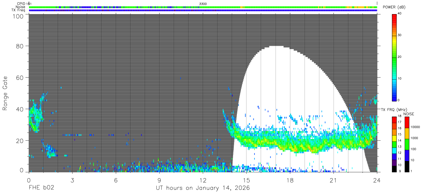
Task: Click the cyan 12 MHz frequency swatch
Action: (394, 150)
